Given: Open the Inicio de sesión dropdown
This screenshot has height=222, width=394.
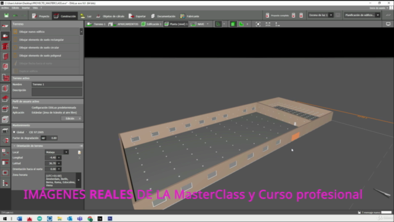Looking at the screenshot, I should [380, 8].
